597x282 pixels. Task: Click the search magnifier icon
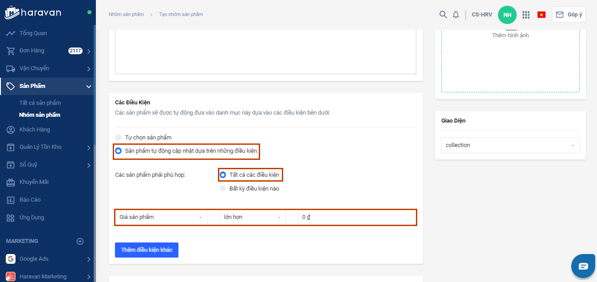point(443,15)
